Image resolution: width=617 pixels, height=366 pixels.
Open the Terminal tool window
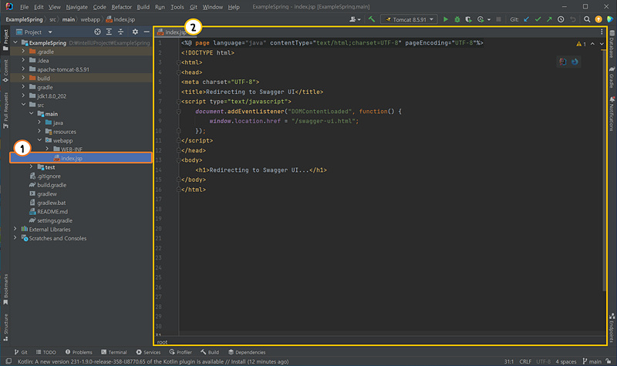coord(113,352)
